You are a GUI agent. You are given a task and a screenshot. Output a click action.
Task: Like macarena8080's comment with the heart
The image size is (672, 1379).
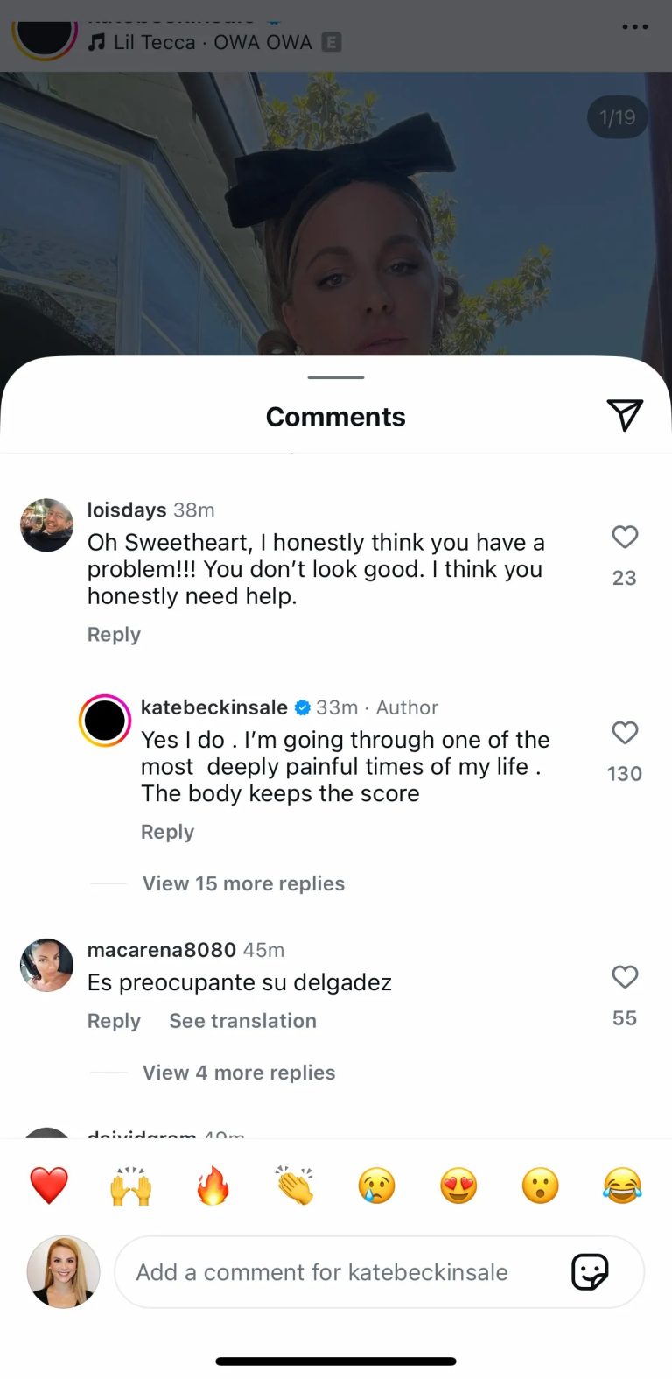625,977
